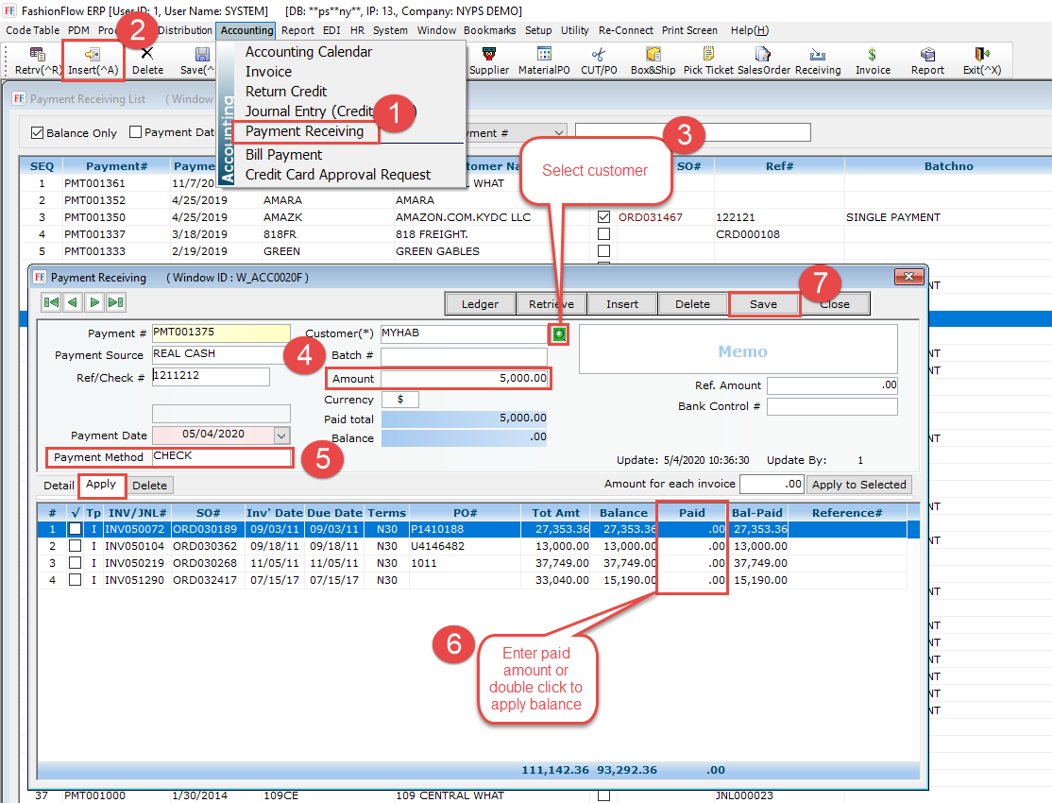Click the green customer lookup icon

pos(559,334)
